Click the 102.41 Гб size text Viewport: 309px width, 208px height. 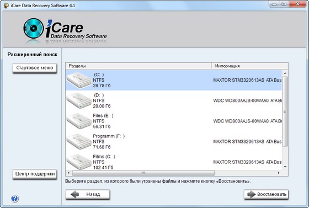[103, 168]
